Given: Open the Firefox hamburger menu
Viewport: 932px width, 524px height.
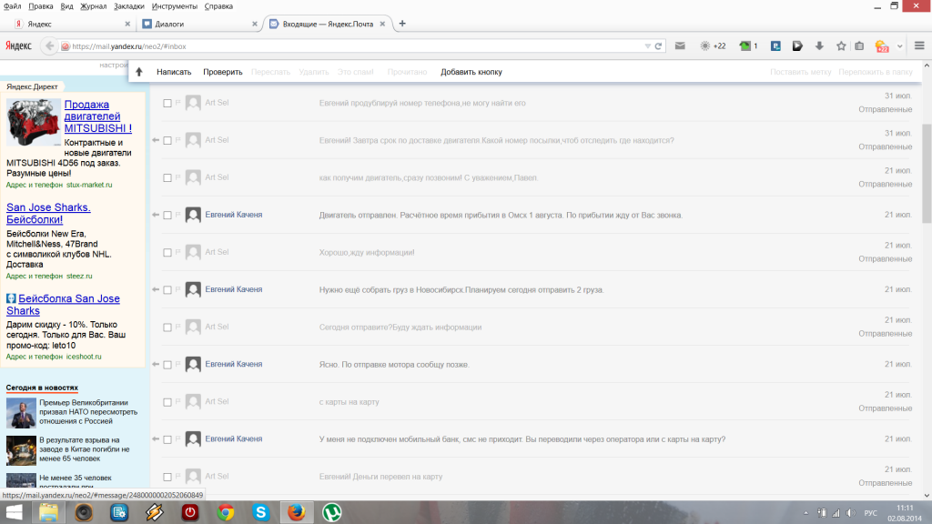Looking at the screenshot, I should [x=917, y=45].
